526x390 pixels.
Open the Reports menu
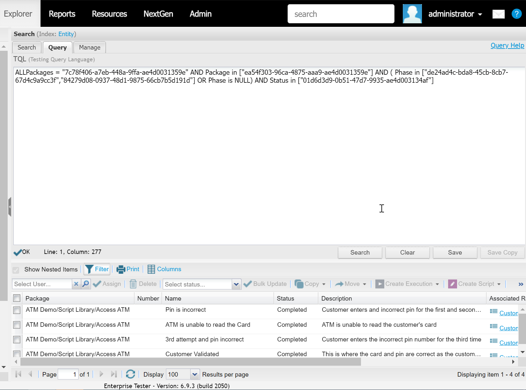click(x=62, y=14)
